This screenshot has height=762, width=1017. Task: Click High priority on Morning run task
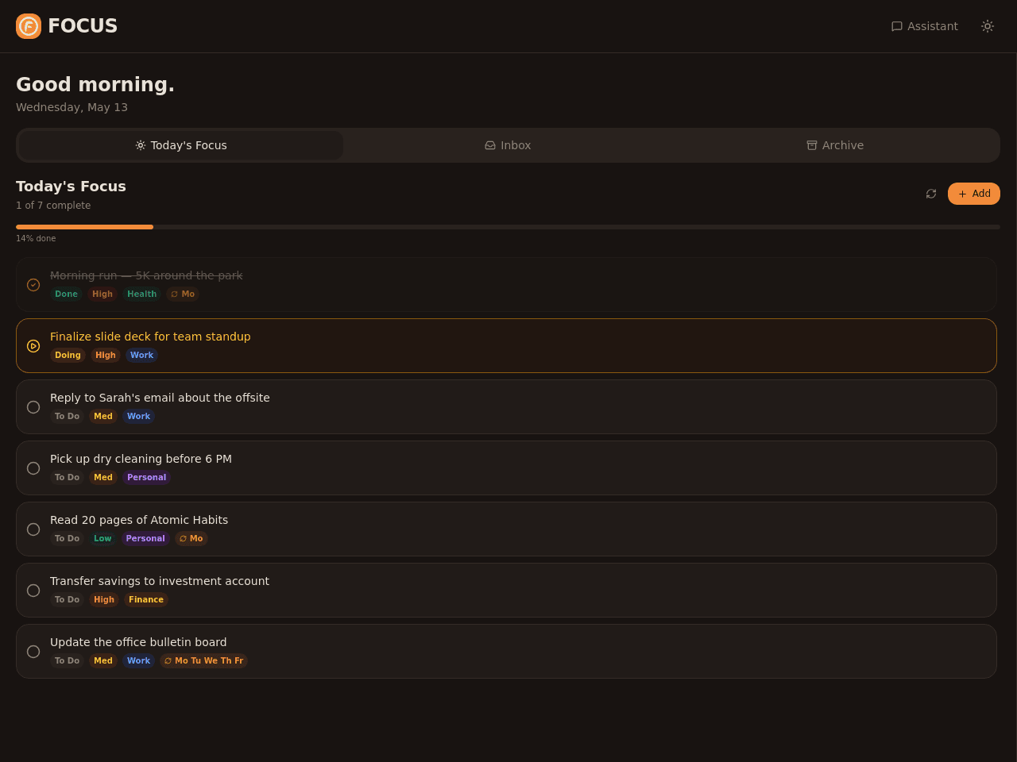click(x=102, y=294)
